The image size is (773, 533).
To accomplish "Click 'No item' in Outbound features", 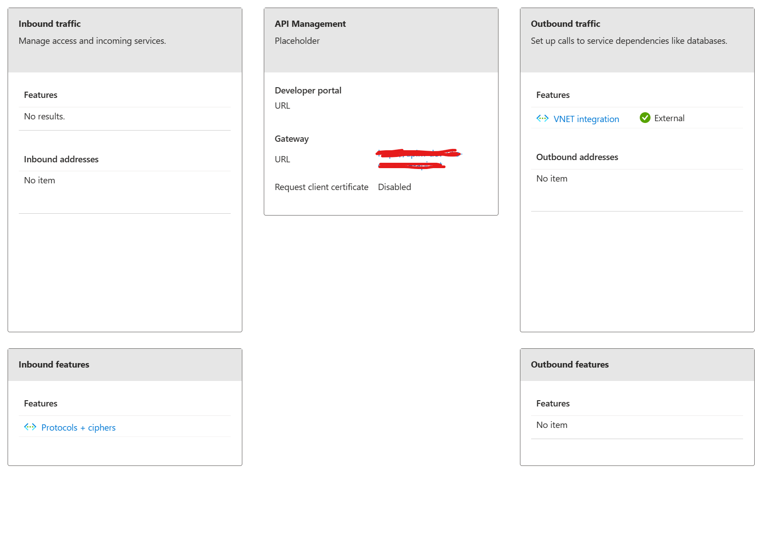I will pos(552,425).
